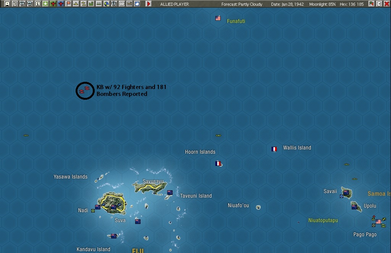Select the flag base on Kandavu Island

[114, 236]
